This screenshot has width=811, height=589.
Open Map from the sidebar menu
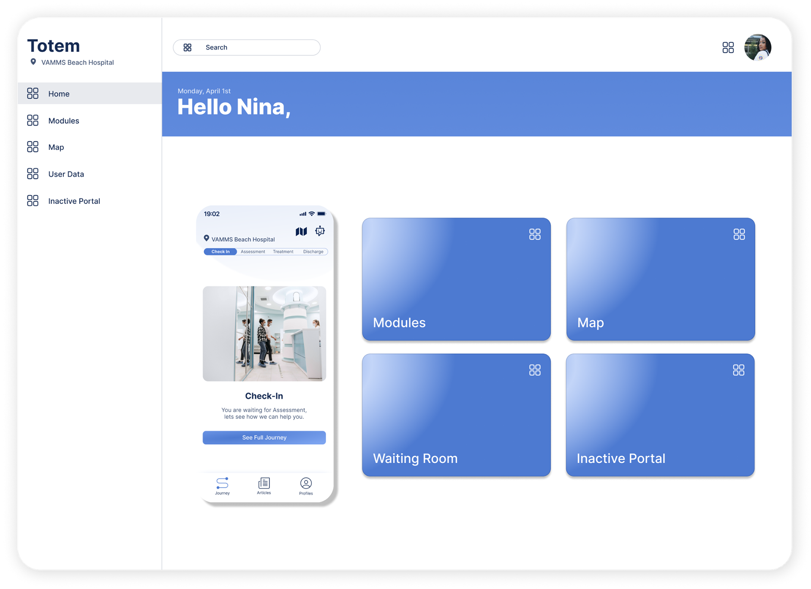click(90, 147)
